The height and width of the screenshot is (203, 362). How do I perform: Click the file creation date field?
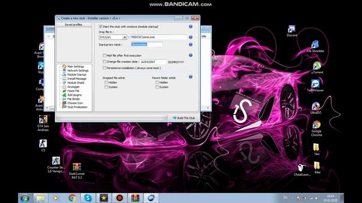click(x=153, y=62)
